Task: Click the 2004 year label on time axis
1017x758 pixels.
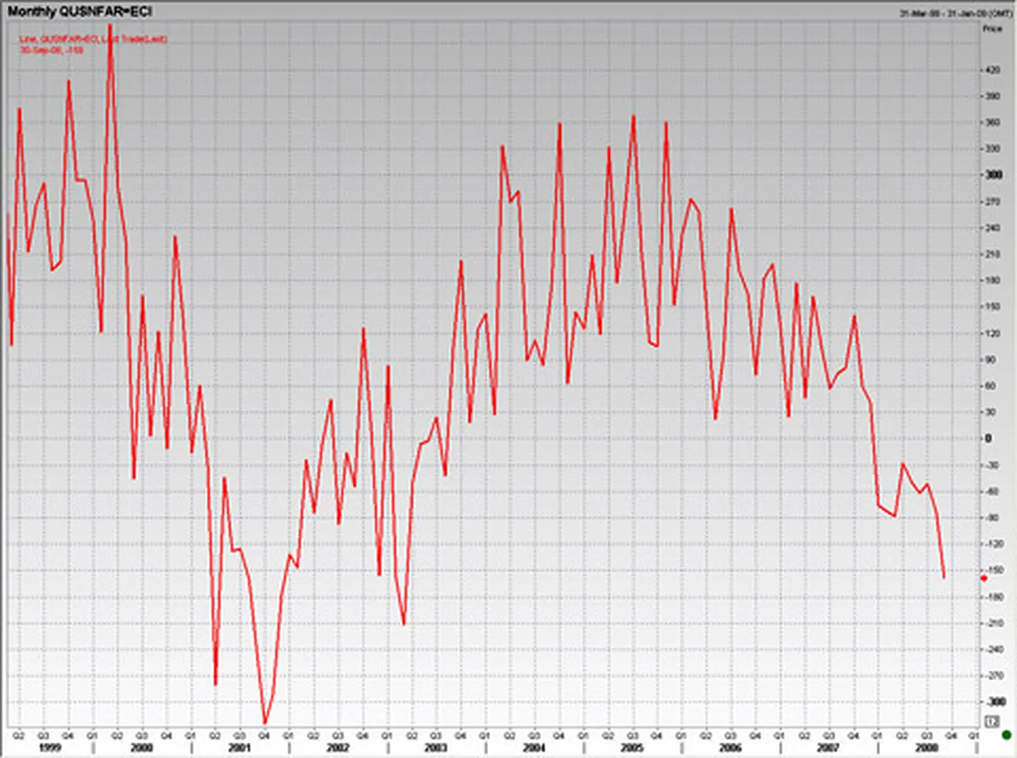Action: (534, 747)
